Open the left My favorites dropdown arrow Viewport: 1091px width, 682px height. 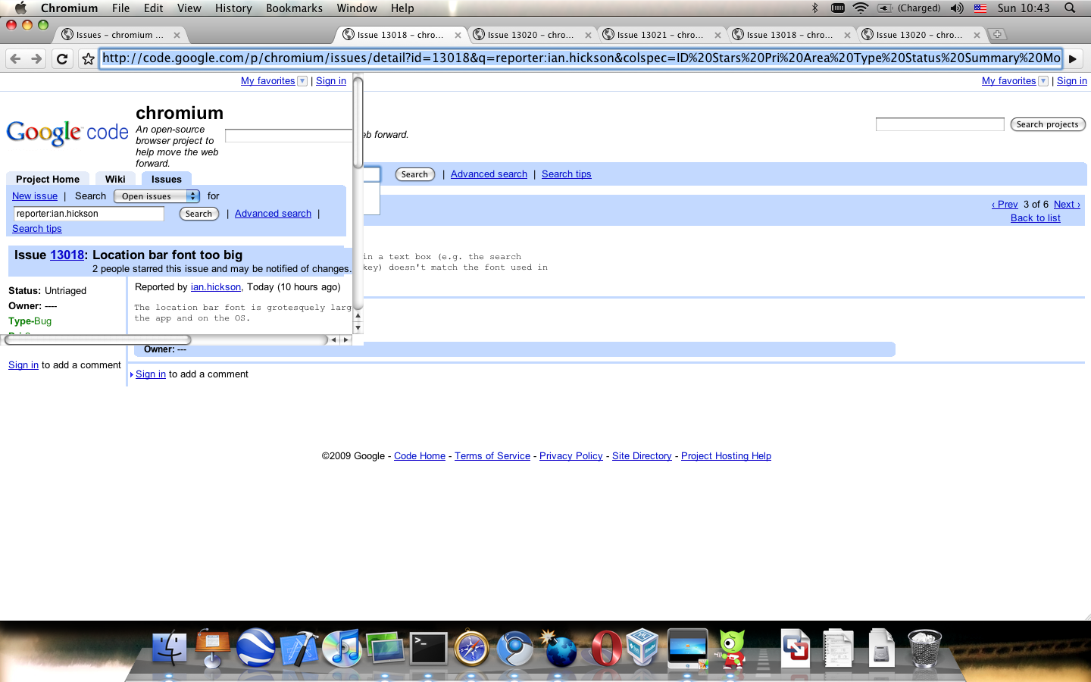click(x=302, y=81)
